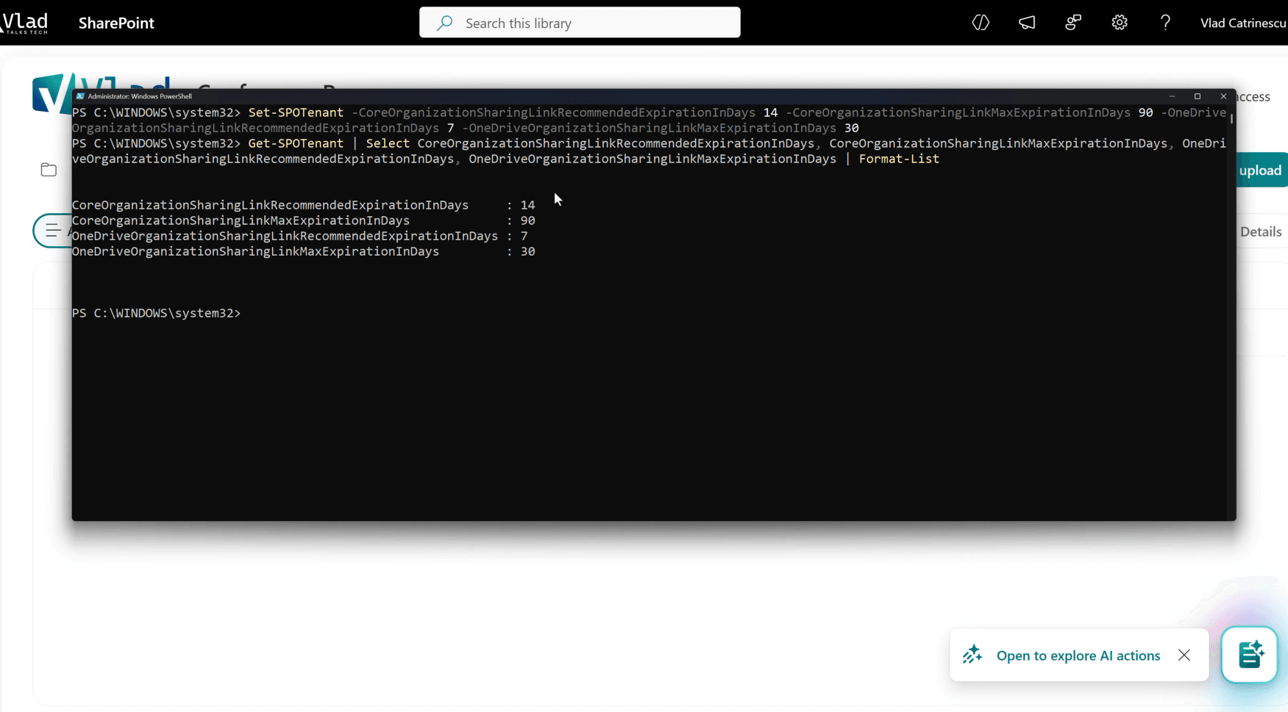Click the Format-List text
Viewport: 1288px width, 712px height.
coord(899,159)
